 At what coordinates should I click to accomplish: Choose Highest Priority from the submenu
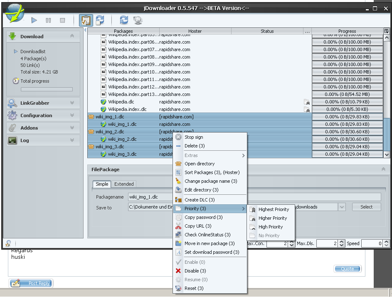[274, 209]
